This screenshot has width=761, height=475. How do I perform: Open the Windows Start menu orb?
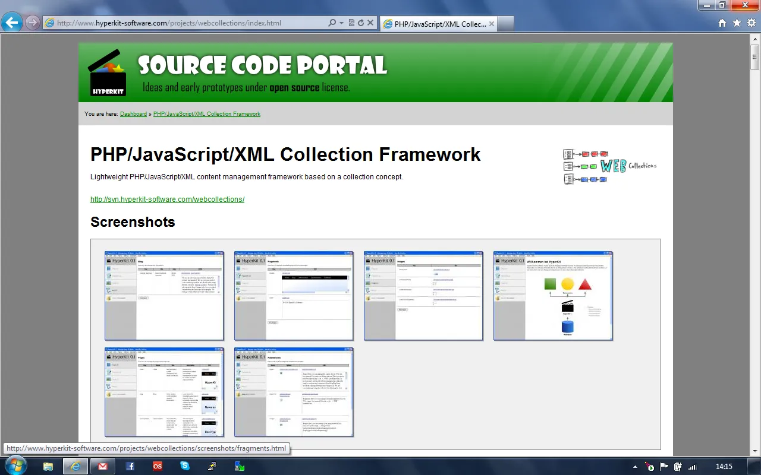click(15, 466)
